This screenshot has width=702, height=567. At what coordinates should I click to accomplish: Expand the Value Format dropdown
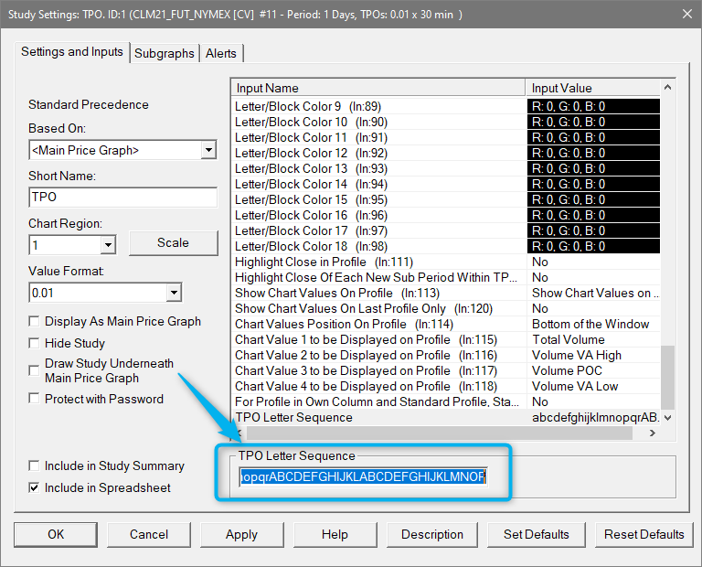pyautogui.click(x=174, y=294)
